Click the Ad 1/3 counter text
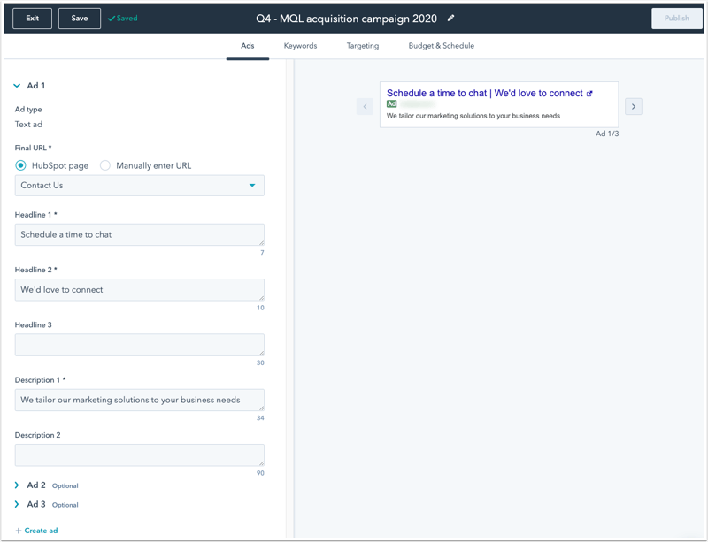 click(607, 134)
